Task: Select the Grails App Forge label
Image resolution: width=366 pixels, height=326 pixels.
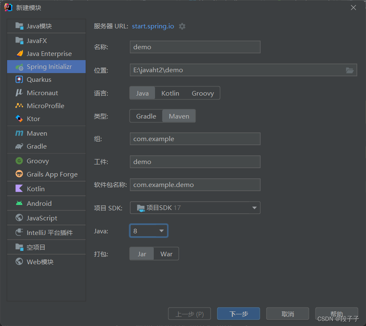Action: coord(52,174)
